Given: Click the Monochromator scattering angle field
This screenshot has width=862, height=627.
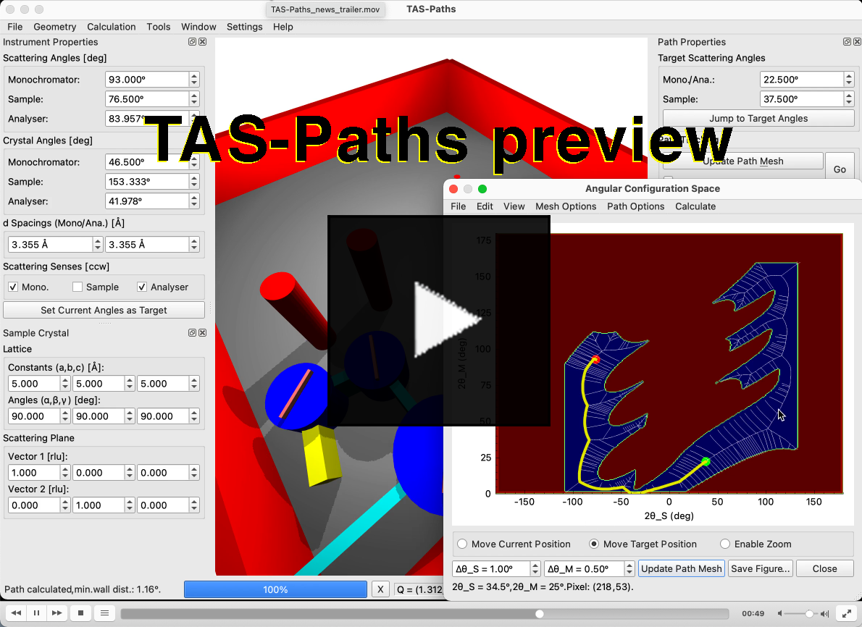Looking at the screenshot, I should [x=146, y=80].
